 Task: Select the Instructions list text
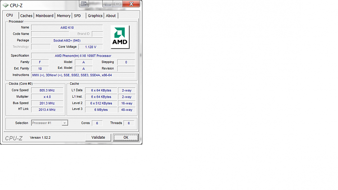(83, 75)
